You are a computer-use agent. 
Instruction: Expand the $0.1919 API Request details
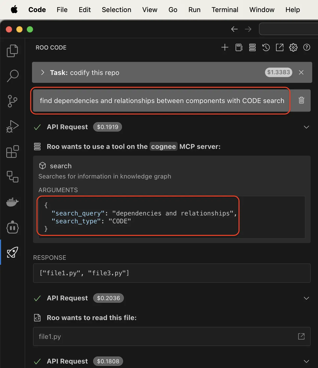306,127
